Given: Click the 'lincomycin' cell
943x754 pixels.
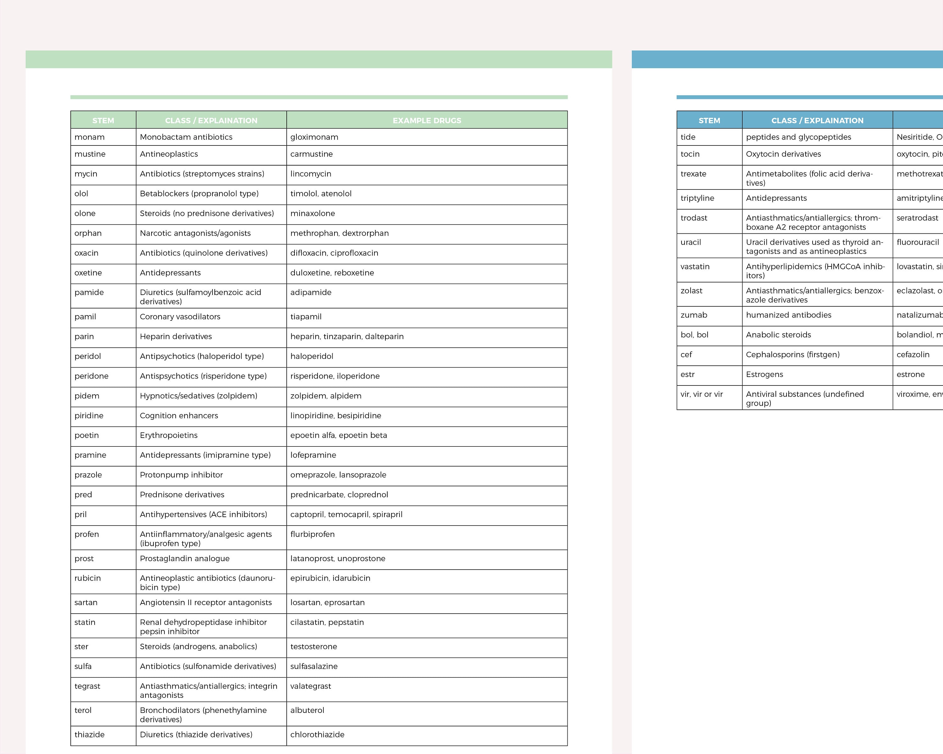Looking at the screenshot, I should (x=427, y=175).
